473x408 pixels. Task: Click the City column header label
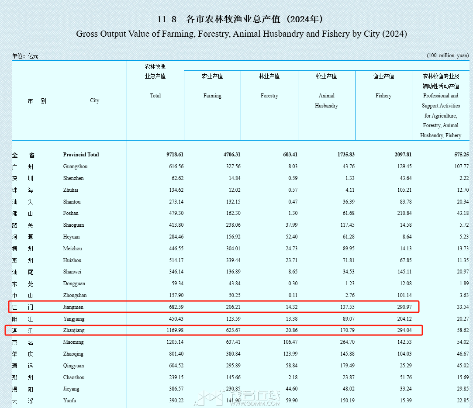pos(94,100)
